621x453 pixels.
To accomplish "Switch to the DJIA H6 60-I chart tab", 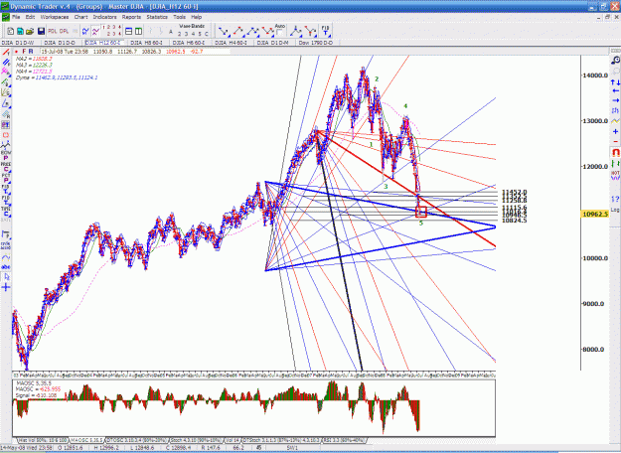I will (189, 43).
